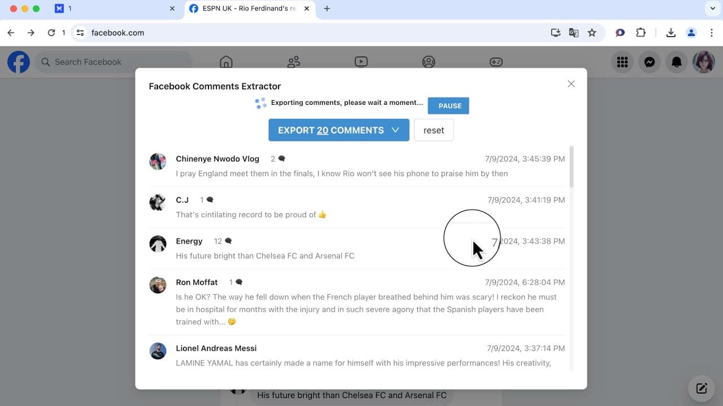This screenshot has width=723, height=406.
Task: Click the Facebook logo icon
Action: [19, 62]
